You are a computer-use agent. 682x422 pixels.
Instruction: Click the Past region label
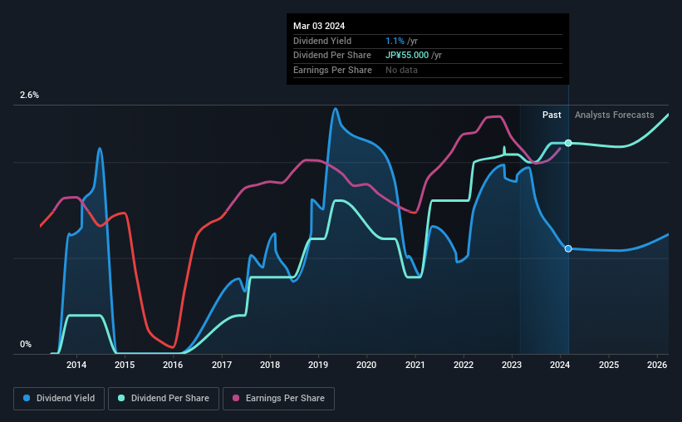(x=552, y=115)
